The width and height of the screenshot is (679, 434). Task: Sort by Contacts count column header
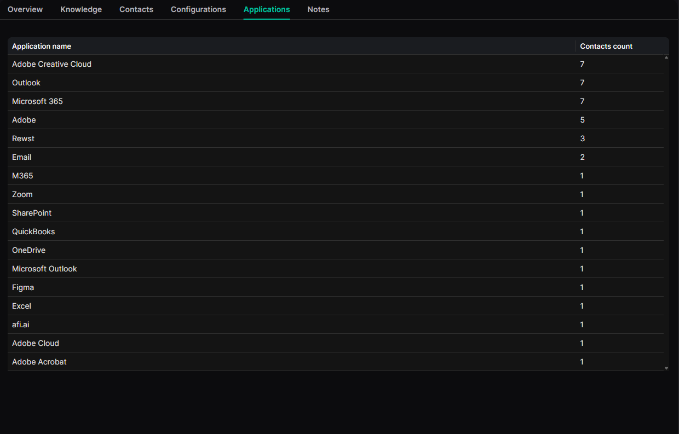pos(622,46)
